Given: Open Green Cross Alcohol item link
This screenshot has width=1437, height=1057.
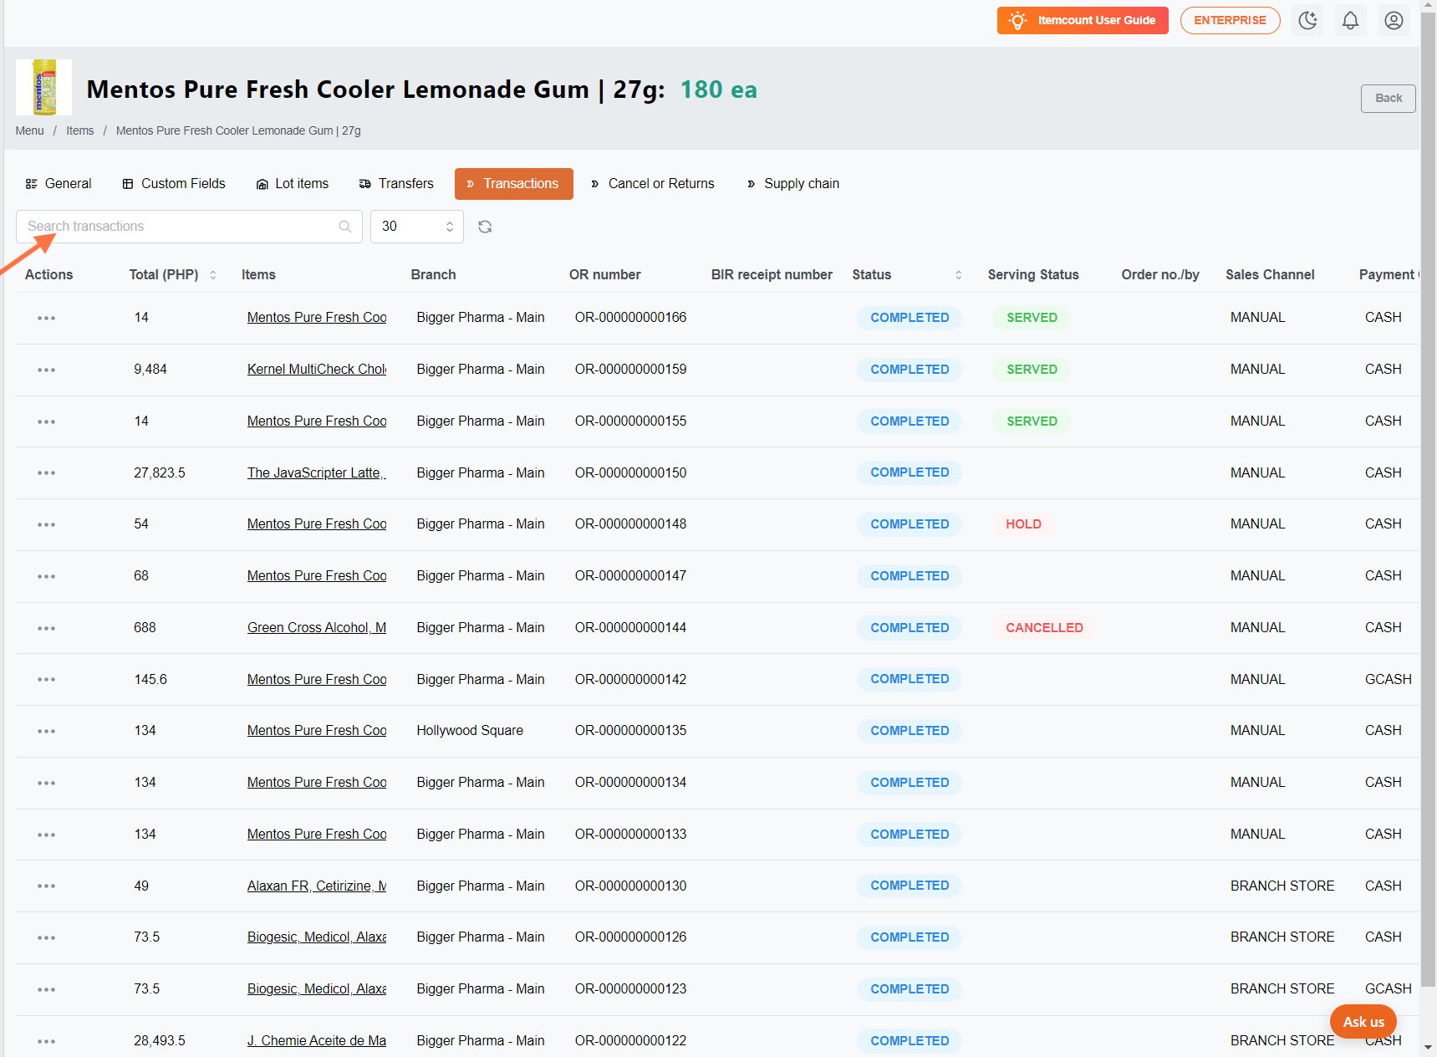Looking at the screenshot, I should click(x=317, y=628).
